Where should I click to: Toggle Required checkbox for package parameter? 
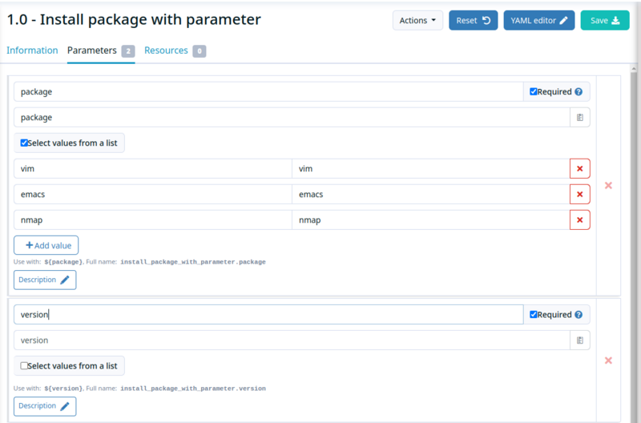pos(534,91)
